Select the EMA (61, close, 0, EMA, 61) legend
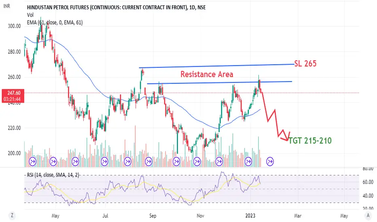Image resolution: width=377 pixels, height=222 pixels. [x=55, y=23]
